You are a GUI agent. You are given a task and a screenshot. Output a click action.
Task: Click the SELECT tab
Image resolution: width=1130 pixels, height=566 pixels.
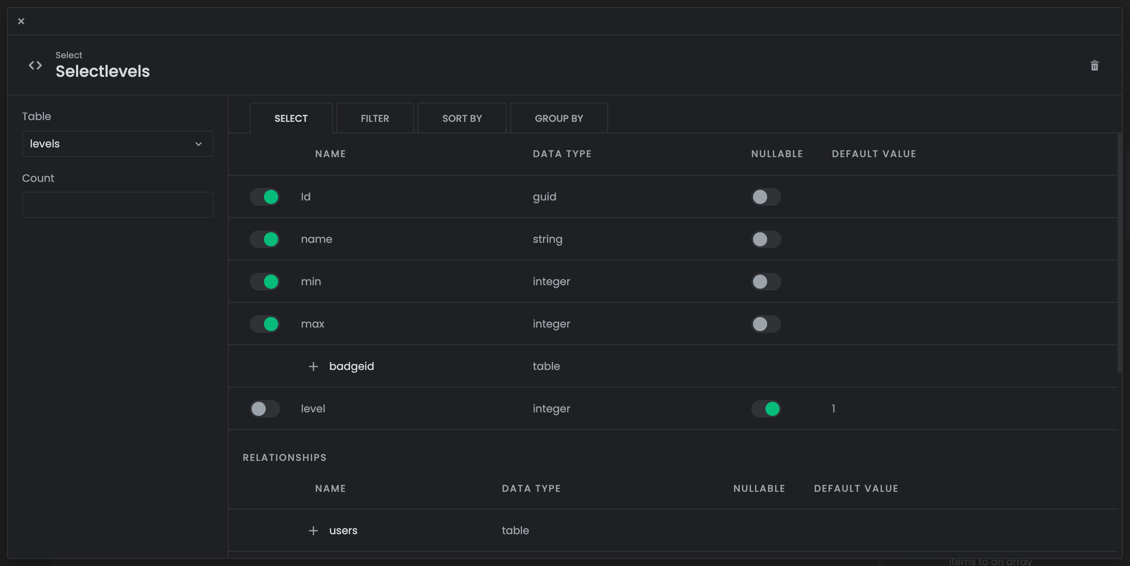click(x=291, y=118)
